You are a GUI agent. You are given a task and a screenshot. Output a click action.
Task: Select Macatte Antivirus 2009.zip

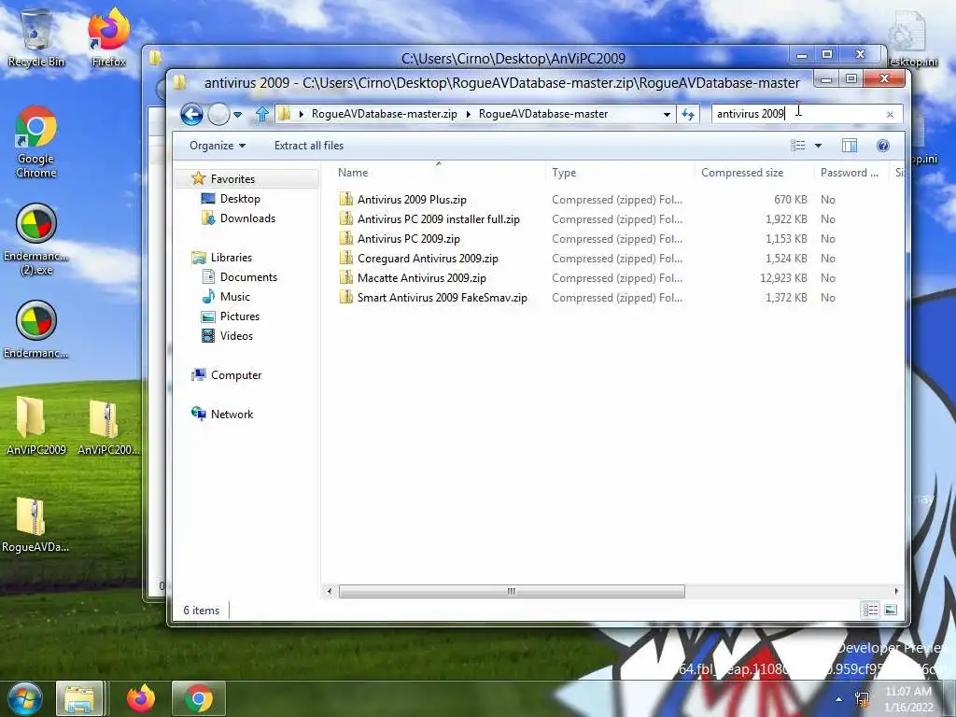click(421, 278)
